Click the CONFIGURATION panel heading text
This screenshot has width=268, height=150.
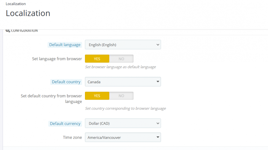pos(24,31)
